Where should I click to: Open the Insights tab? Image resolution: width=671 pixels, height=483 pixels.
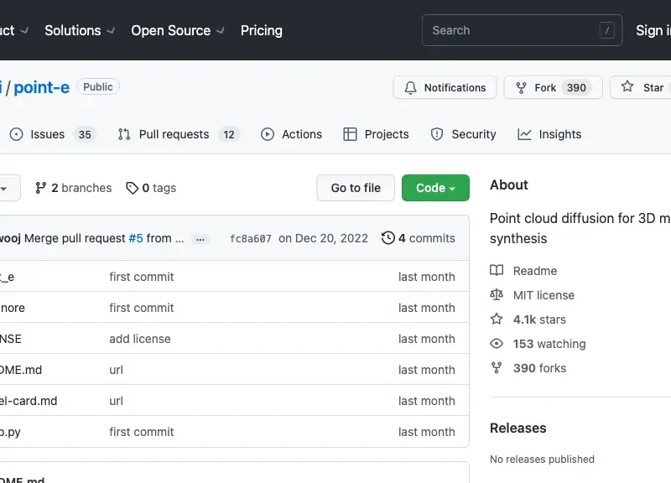tap(549, 134)
